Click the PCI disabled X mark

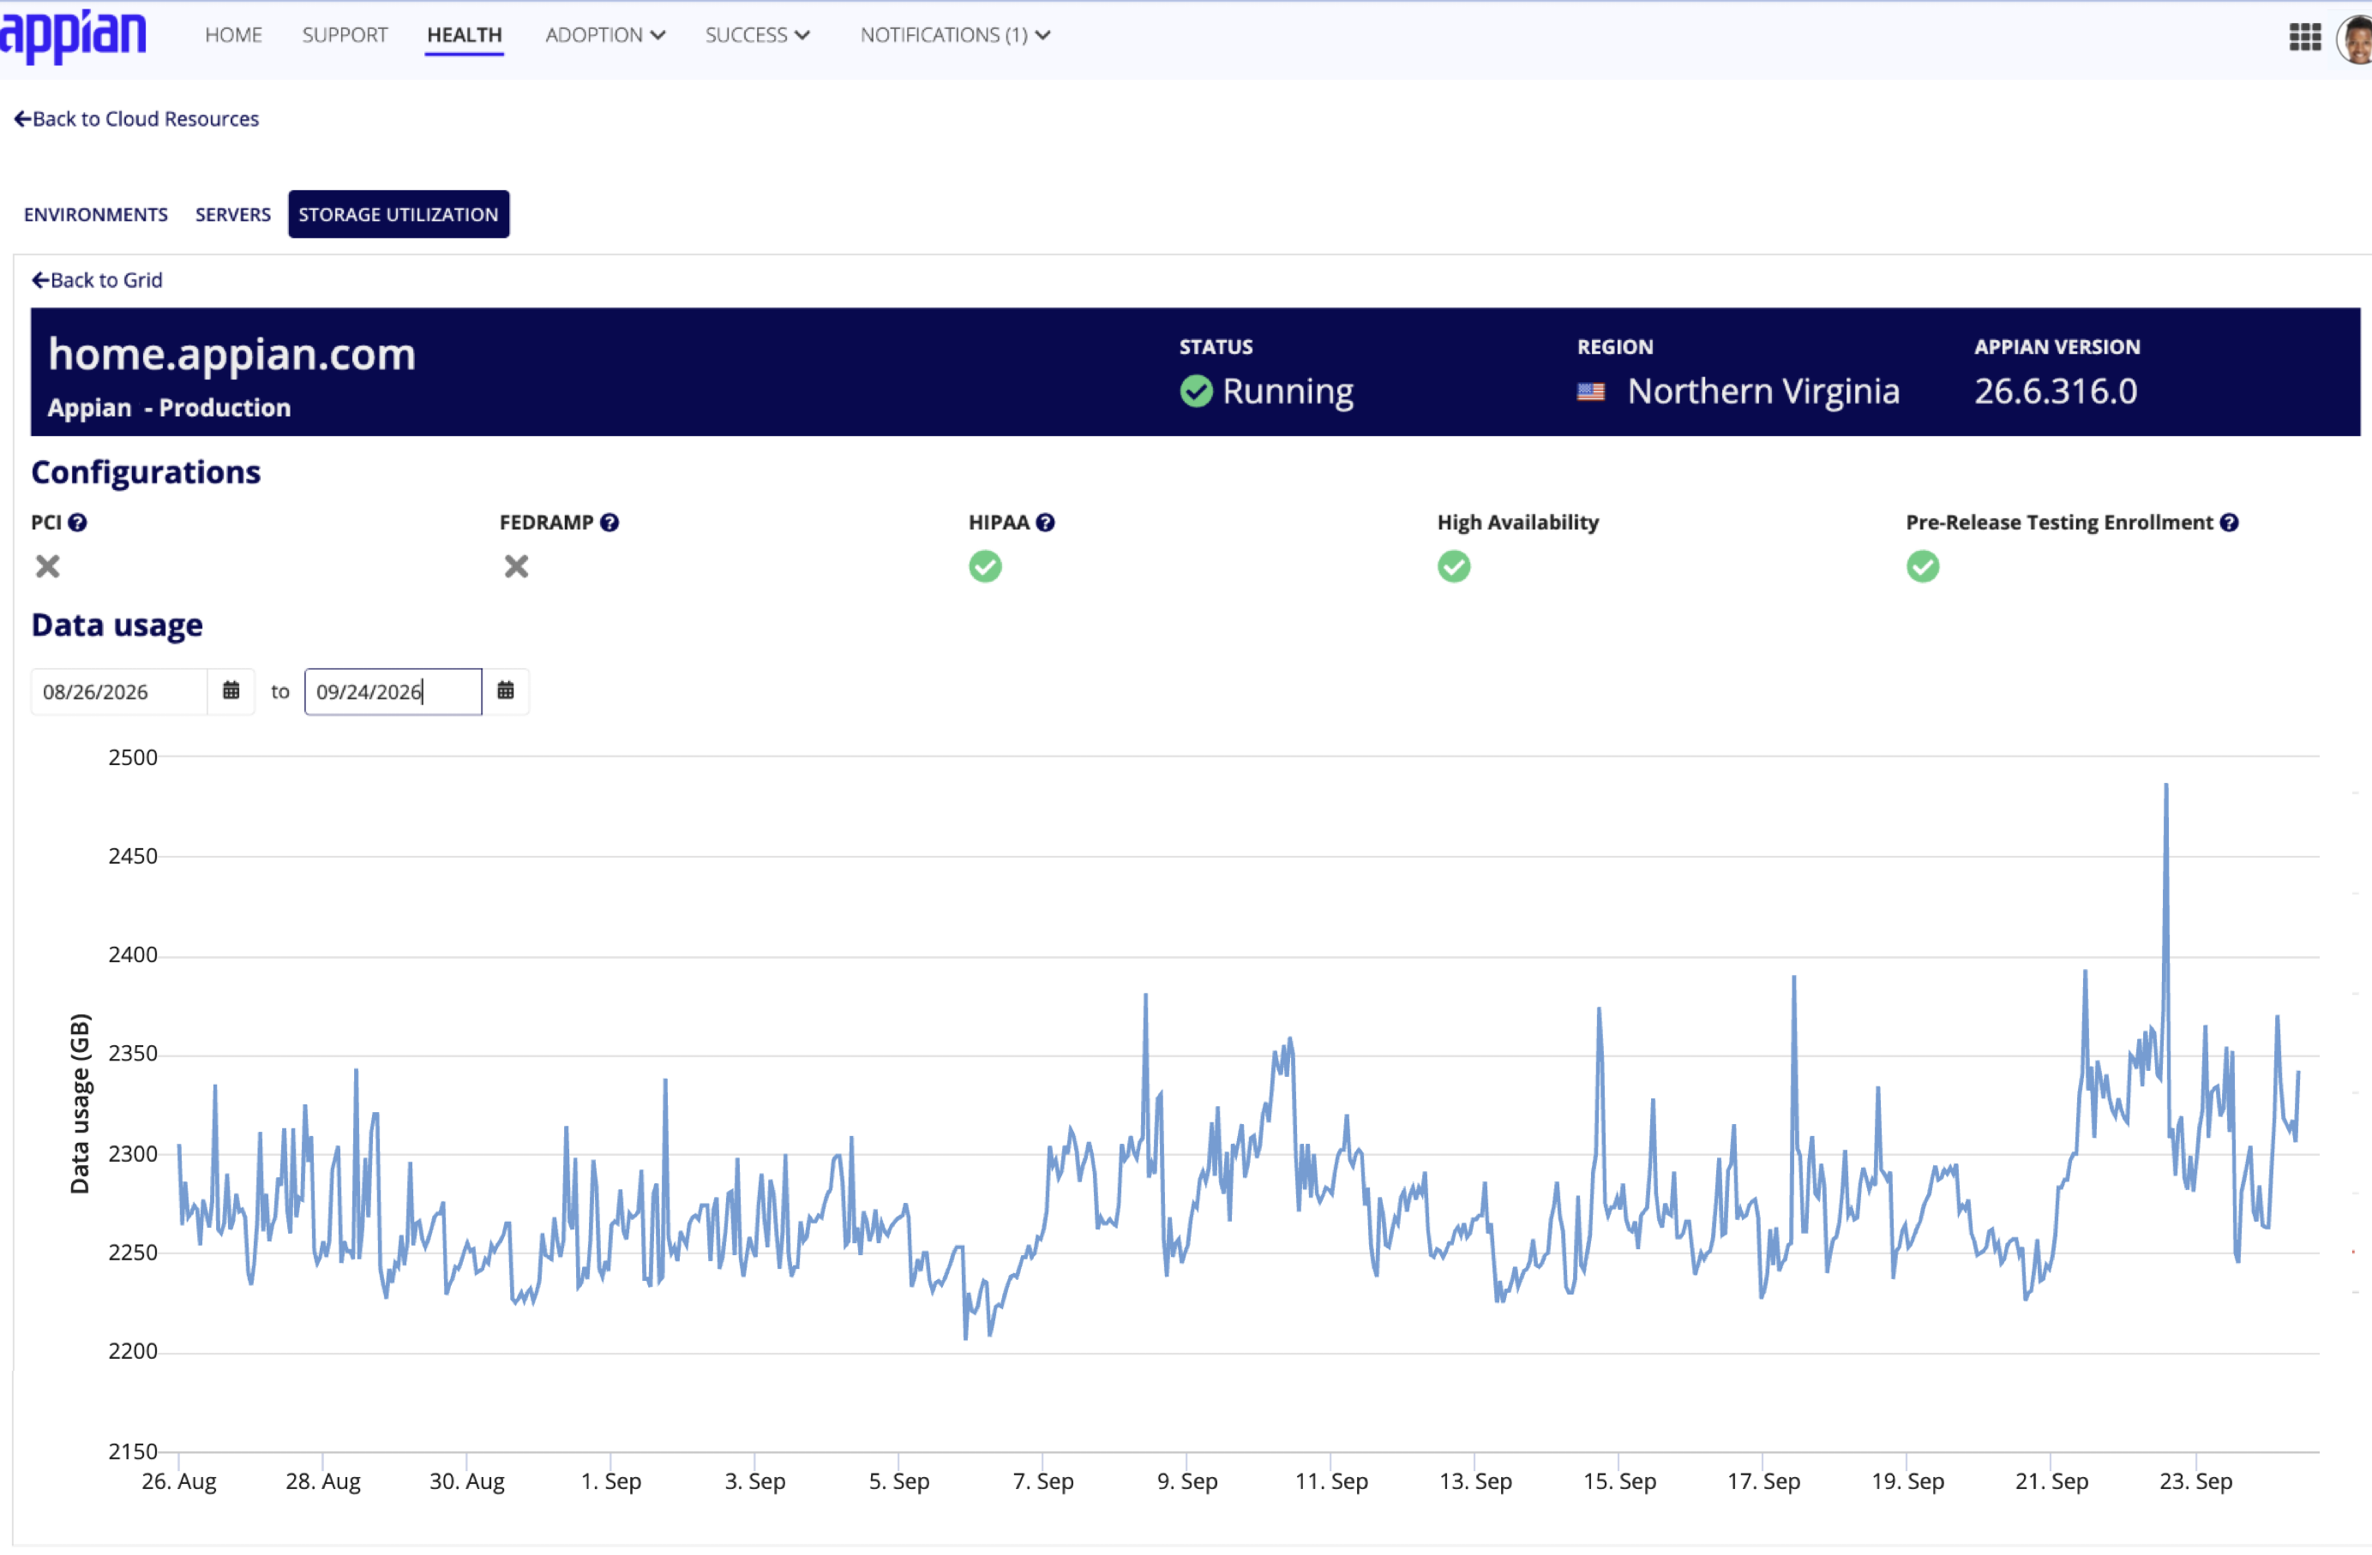click(48, 567)
